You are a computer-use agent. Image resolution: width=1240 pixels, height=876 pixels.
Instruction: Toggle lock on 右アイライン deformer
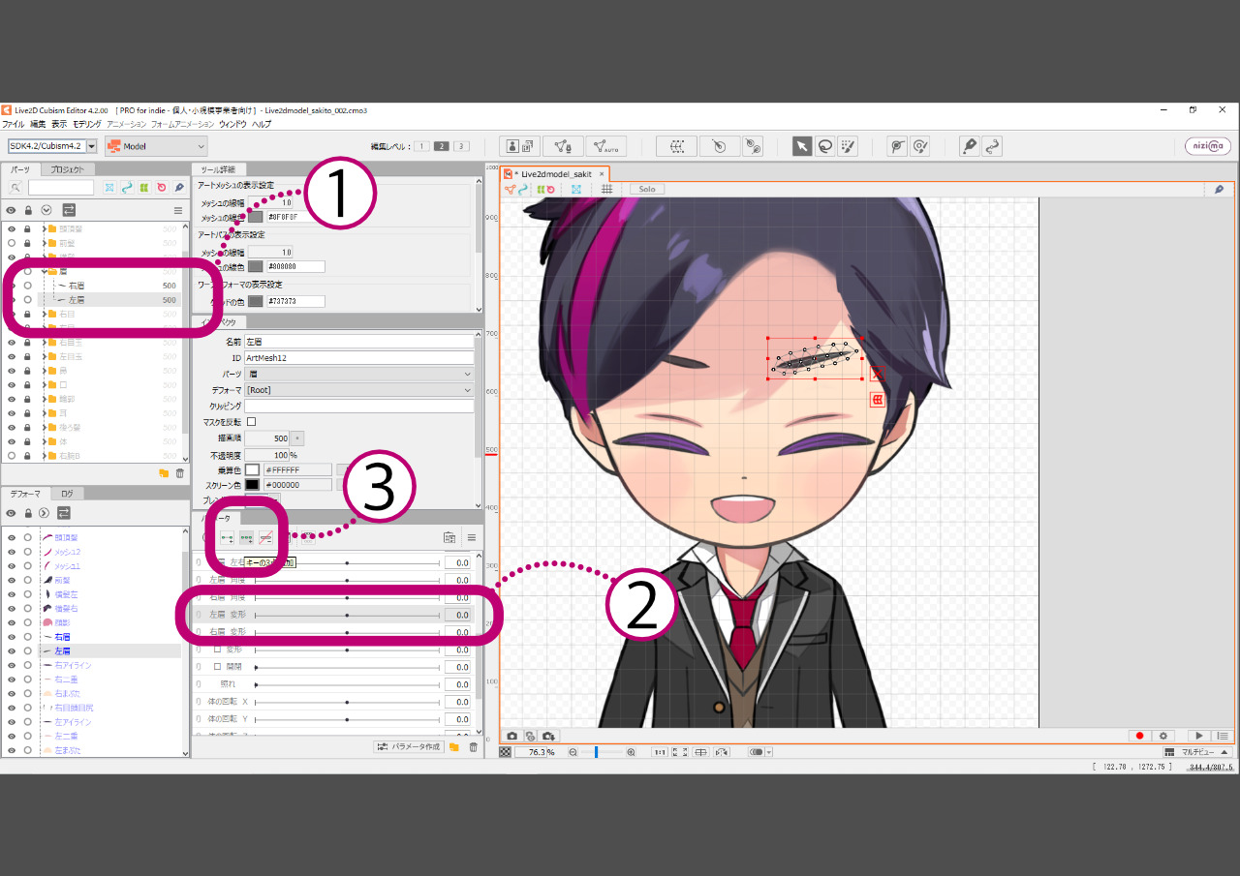click(28, 665)
